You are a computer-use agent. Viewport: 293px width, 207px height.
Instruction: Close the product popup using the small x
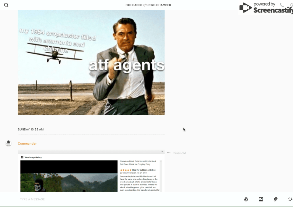pyautogui.click(x=162, y=151)
